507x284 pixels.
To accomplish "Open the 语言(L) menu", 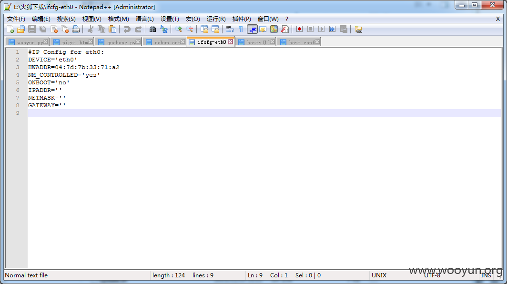I will [144, 19].
